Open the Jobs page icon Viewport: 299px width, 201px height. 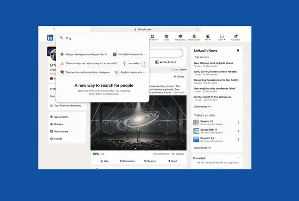click(x=166, y=37)
